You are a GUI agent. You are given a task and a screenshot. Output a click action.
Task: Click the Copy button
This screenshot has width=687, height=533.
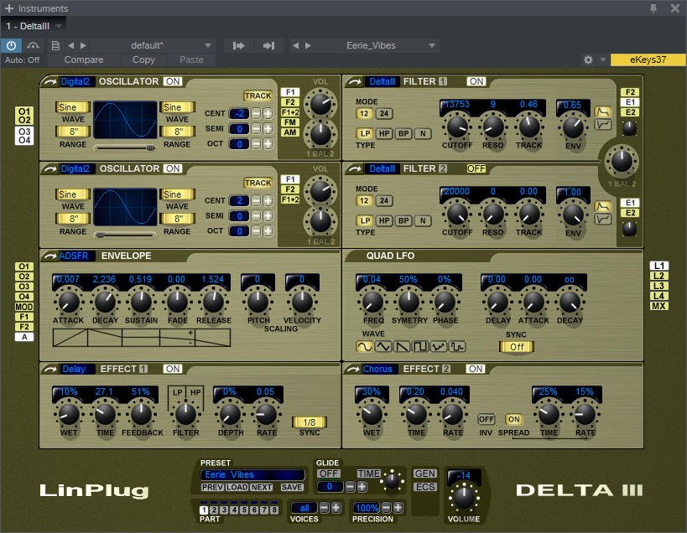pos(143,60)
